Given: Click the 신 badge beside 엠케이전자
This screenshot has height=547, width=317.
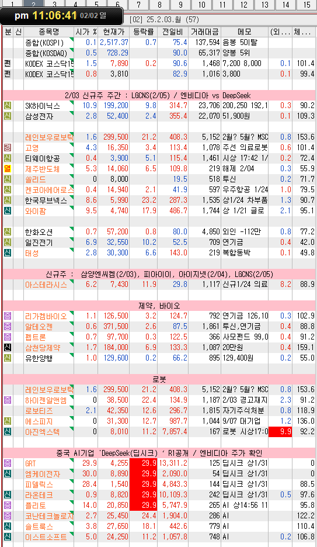Looking at the screenshot, I should pos(8,473).
